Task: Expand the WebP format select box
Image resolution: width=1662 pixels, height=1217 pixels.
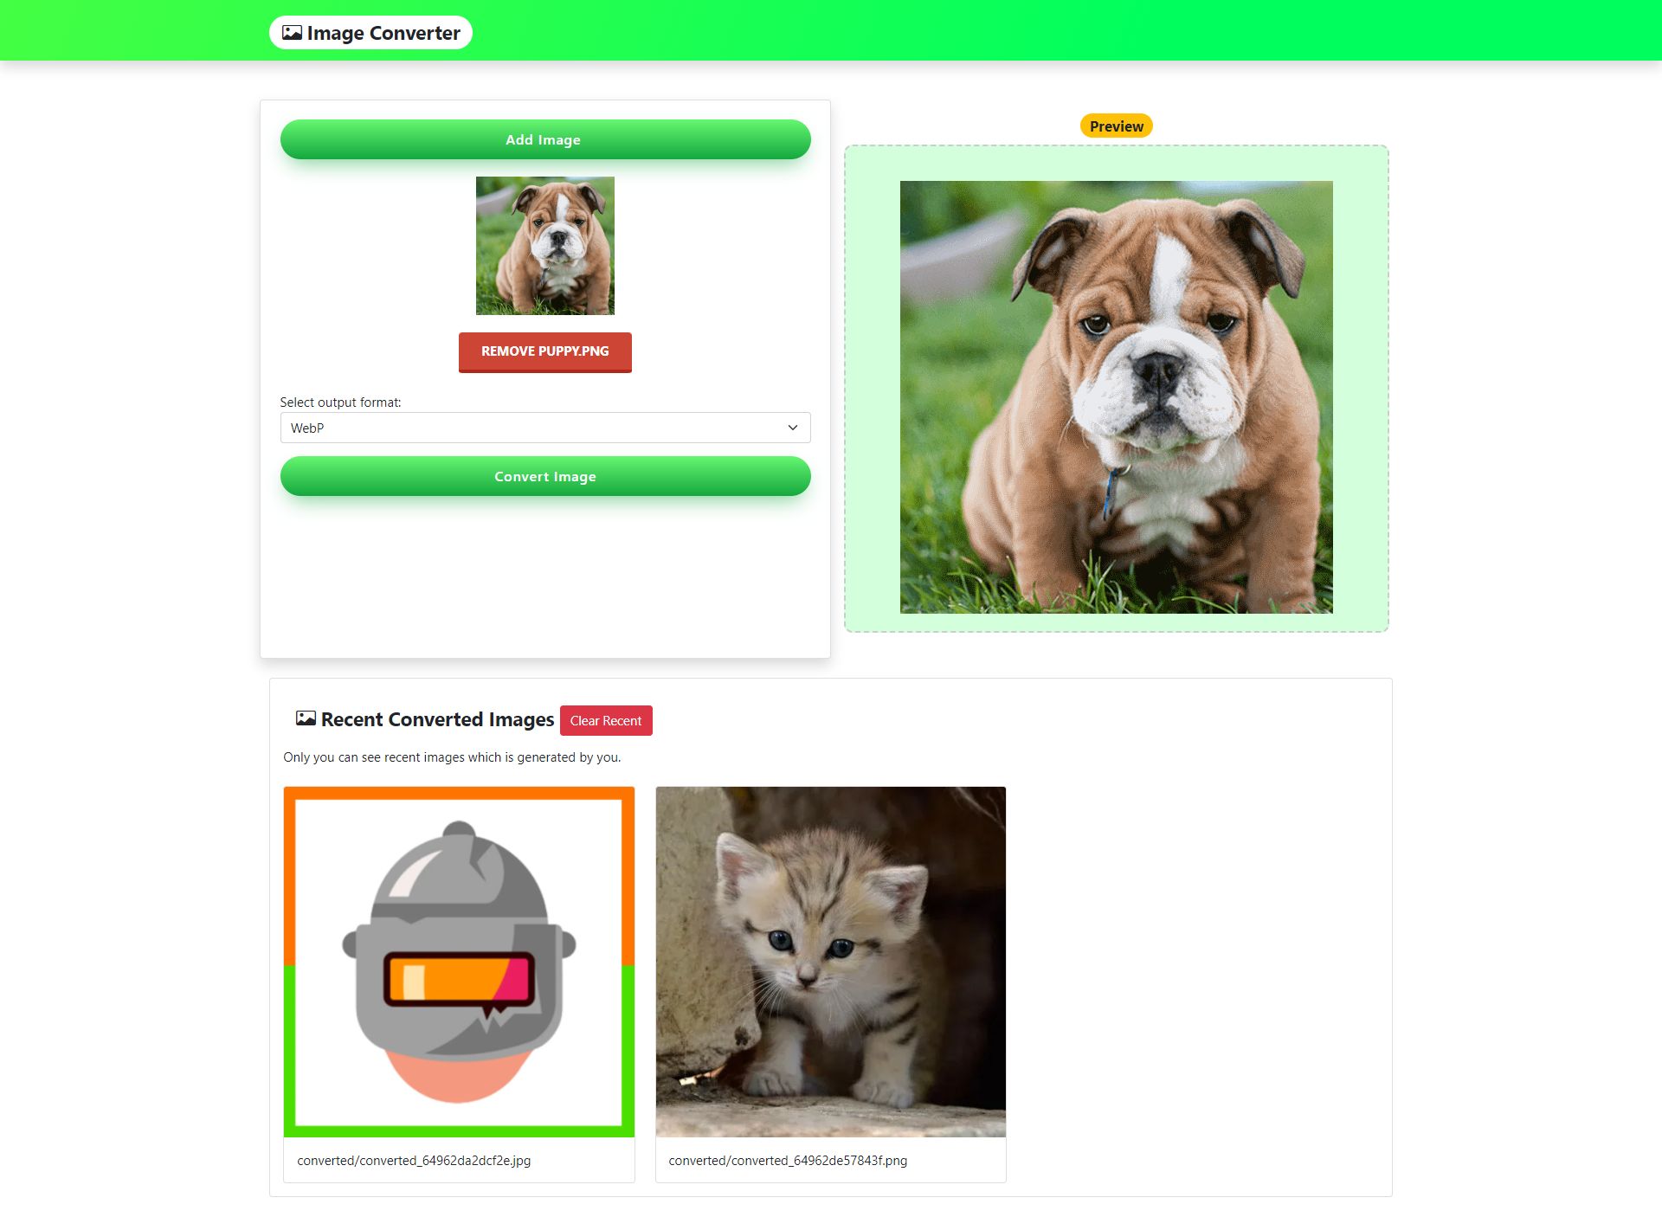Action: (x=545, y=428)
